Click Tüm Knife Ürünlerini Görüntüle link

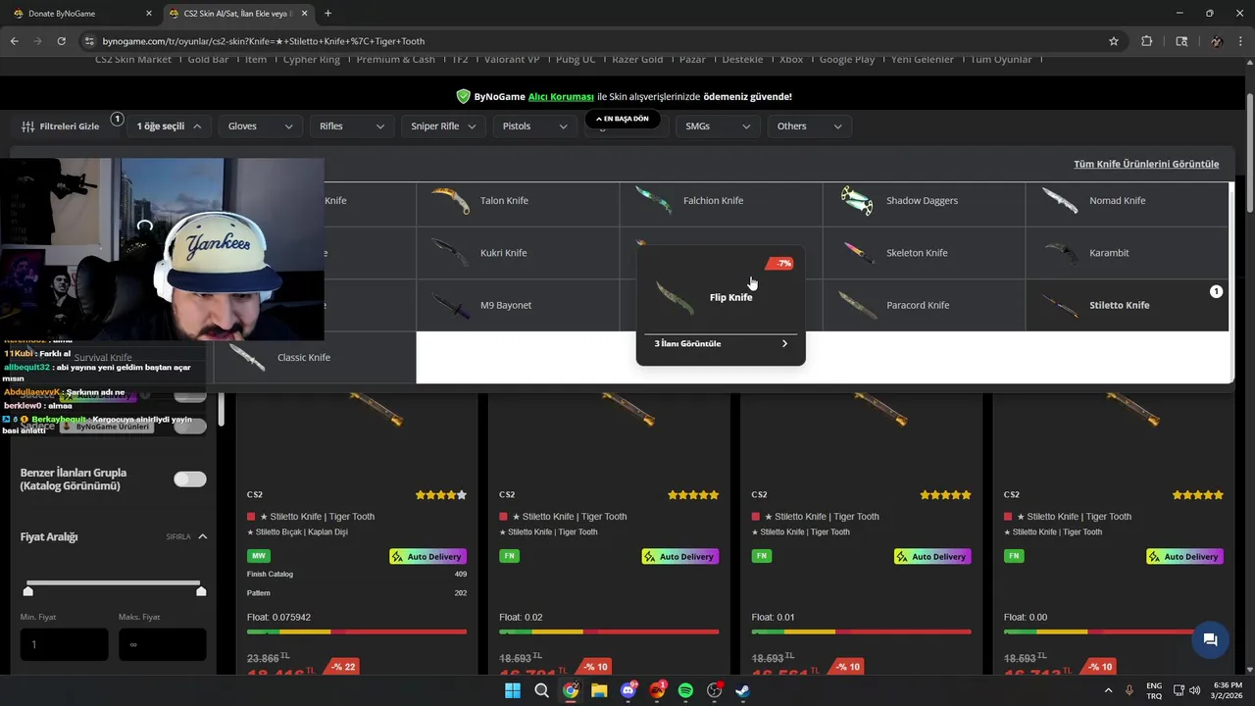click(1146, 164)
